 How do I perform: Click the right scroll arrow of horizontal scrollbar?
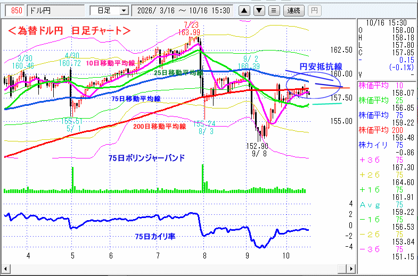coord(351,269)
